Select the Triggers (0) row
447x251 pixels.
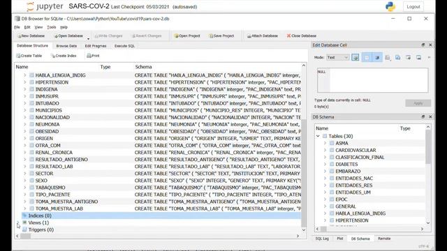click(x=161, y=229)
